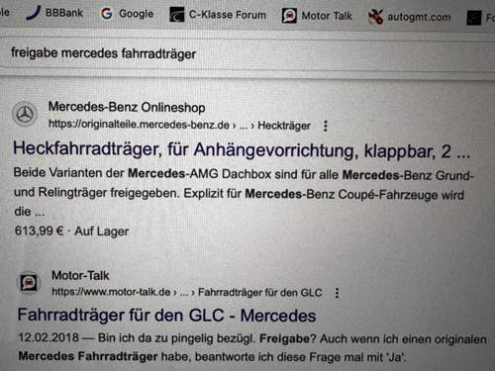Click the originalteile.mercedes-benz.de URL breadcrumb
Image resolution: width=495 pixels, height=371 pixels.
(179, 125)
